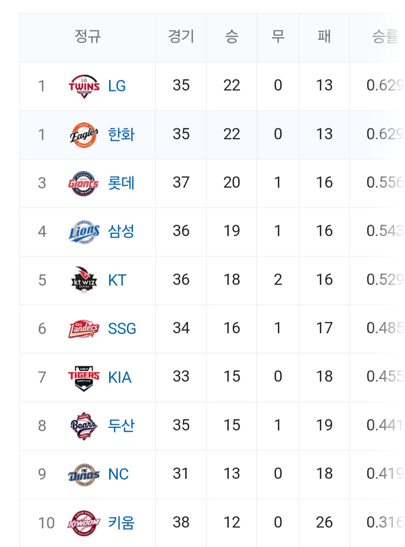Click the NC Dinos team logo
405x547 pixels.
click(x=84, y=475)
